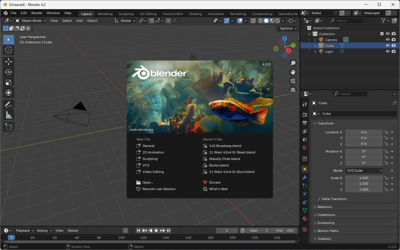400x250 pixels.
Task: Open the Tool properties tab
Action: 305,104
